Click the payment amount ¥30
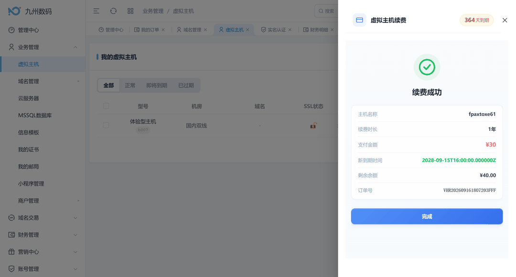Viewport: 516px width, 277px height. pos(491,145)
